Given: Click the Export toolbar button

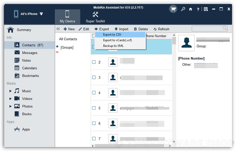Looking at the screenshot, I should coord(102,29).
